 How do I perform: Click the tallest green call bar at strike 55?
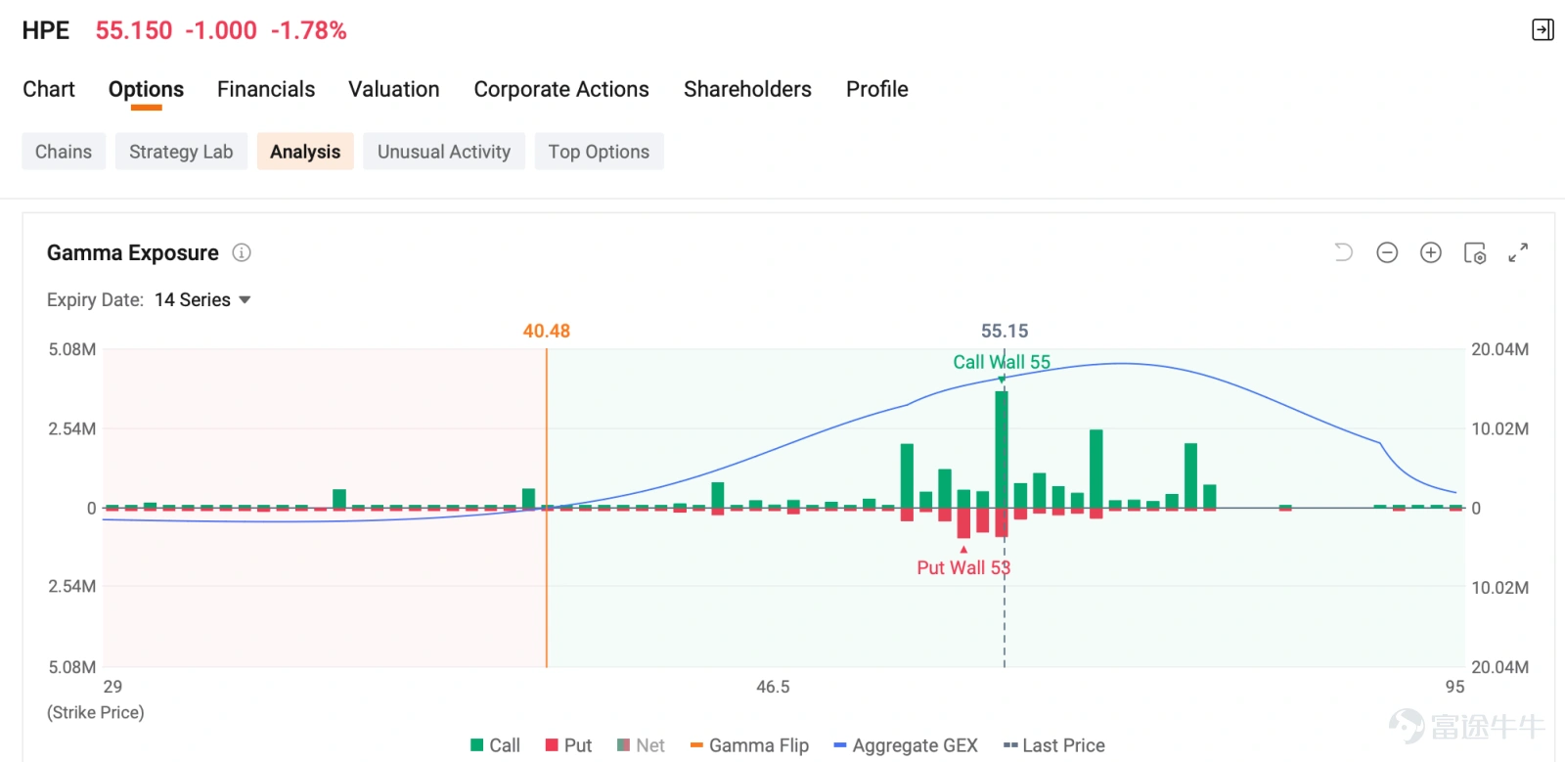pyautogui.click(x=1002, y=449)
